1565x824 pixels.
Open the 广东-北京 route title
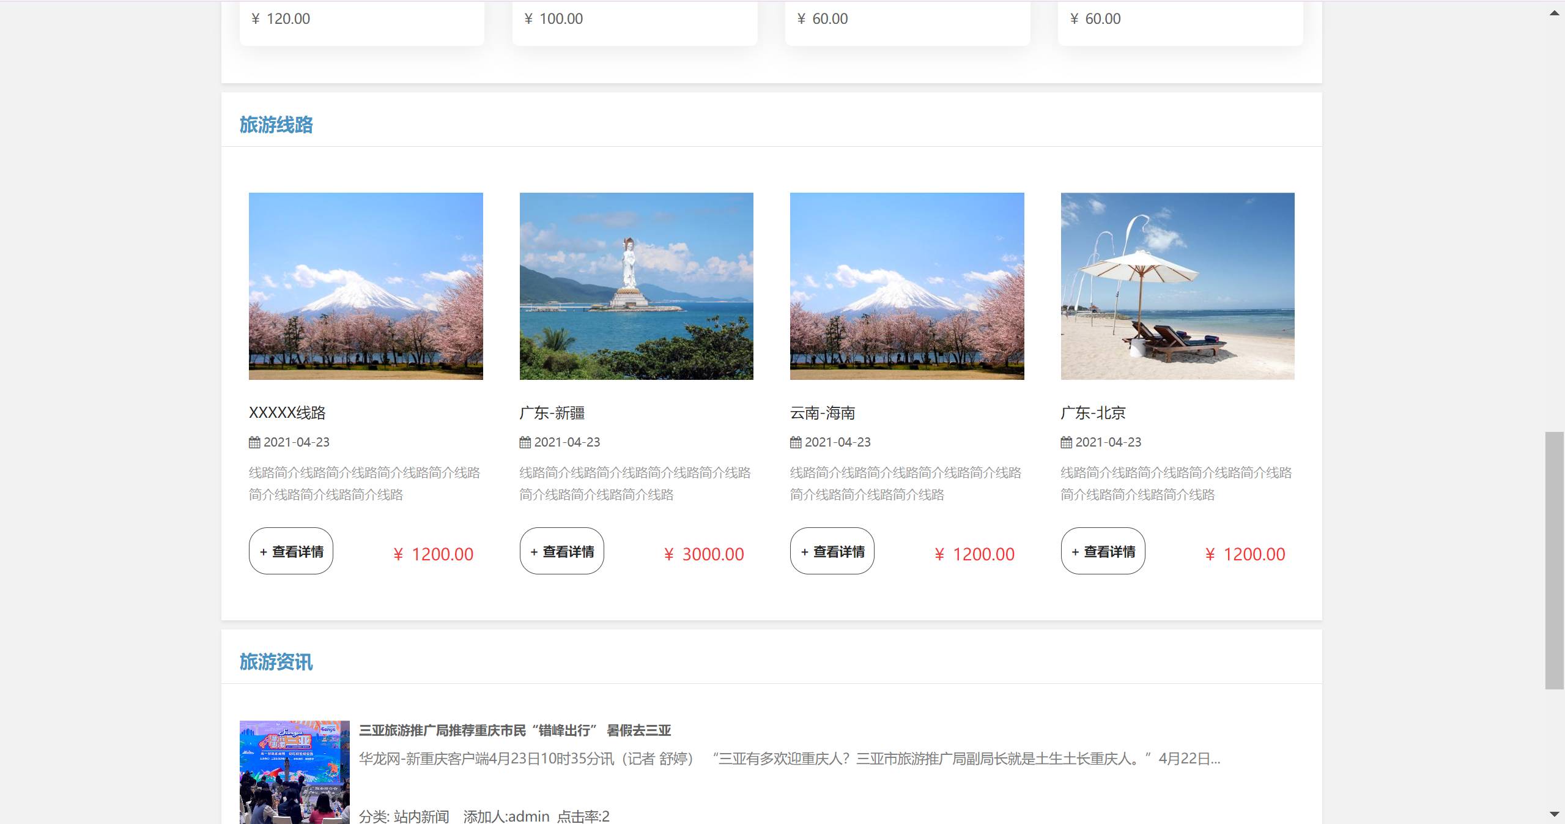[1093, 413]
